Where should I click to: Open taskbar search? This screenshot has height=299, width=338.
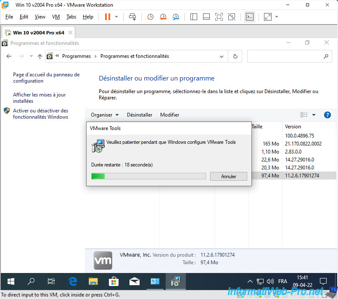coord(31,281)
